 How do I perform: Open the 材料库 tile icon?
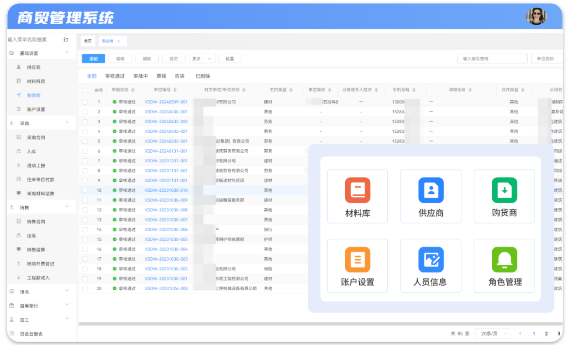tap(357, 190)
